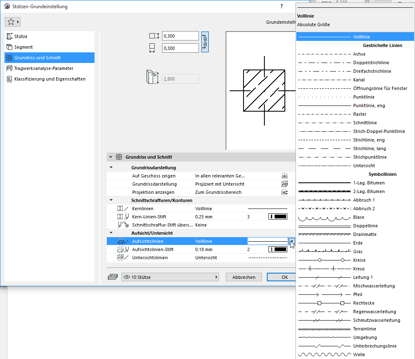Choose the Punktlinie, eng line type
Screen dimensions: 415x359
point(355,105)
